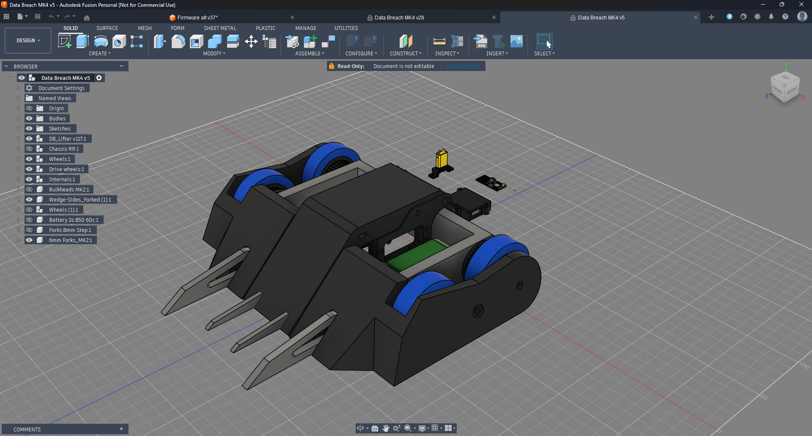Click the Pan hand tool
812x436 pixels.
(386, 428)
